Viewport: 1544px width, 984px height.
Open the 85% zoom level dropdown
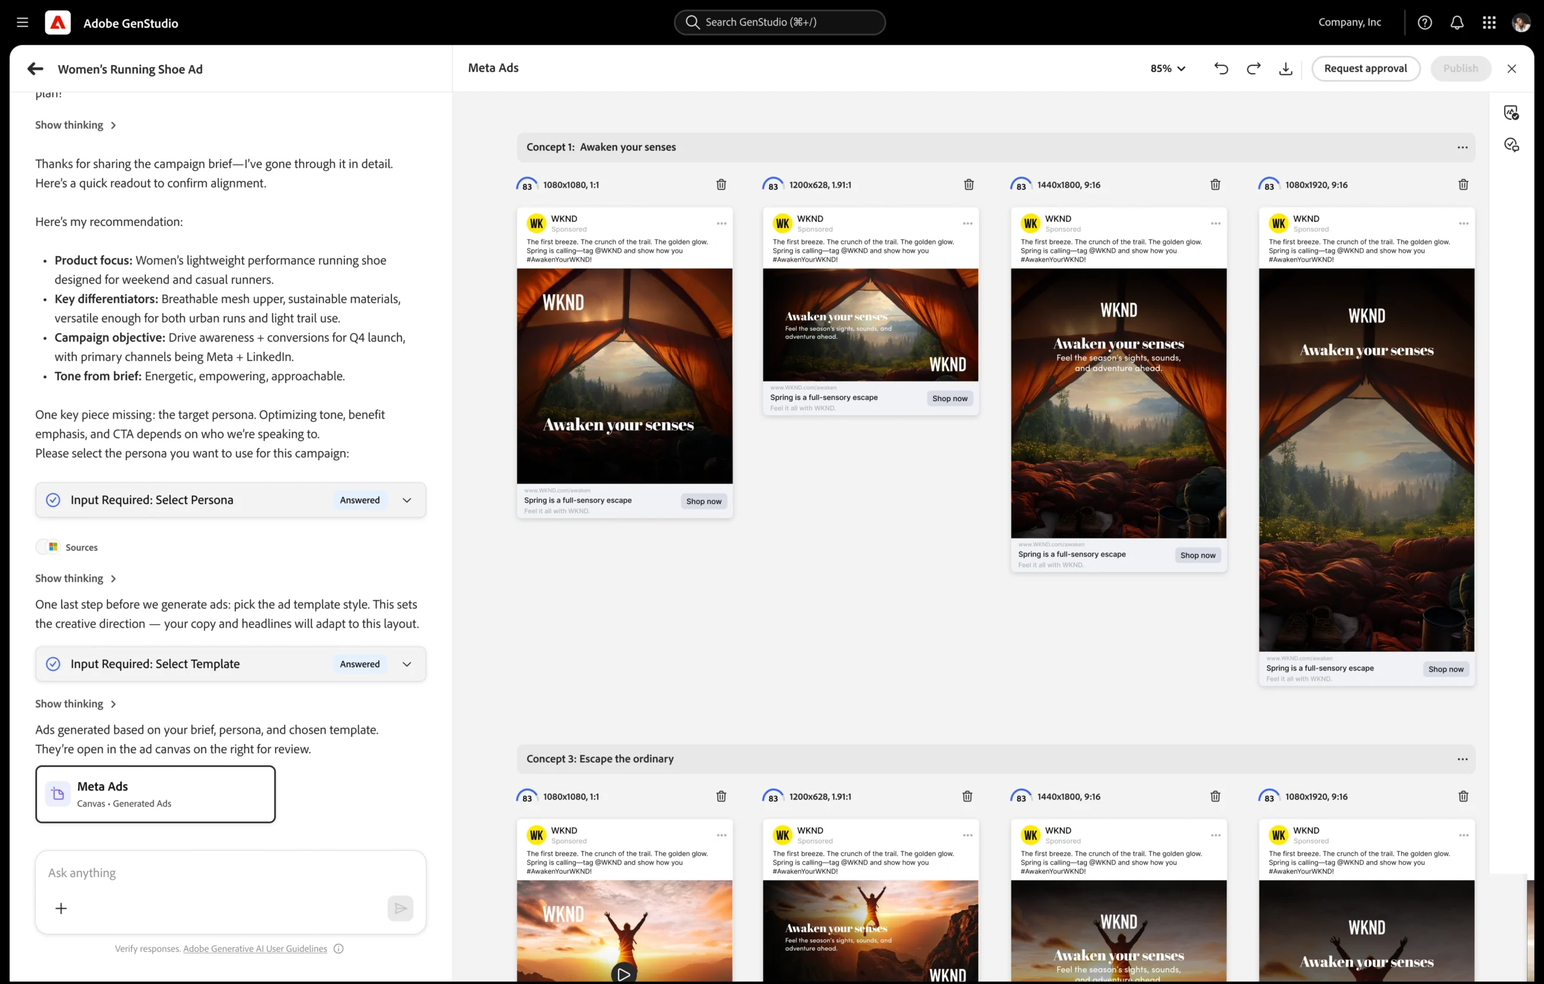[1168, 69]
